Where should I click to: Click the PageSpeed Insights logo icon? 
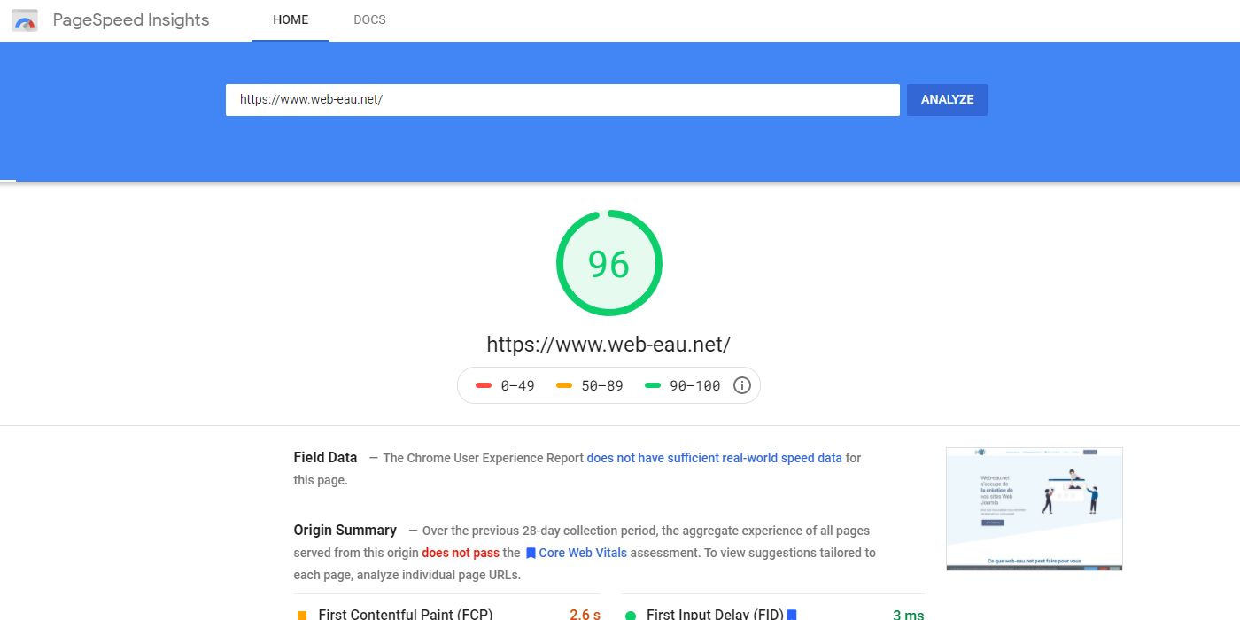pos(26,19)
